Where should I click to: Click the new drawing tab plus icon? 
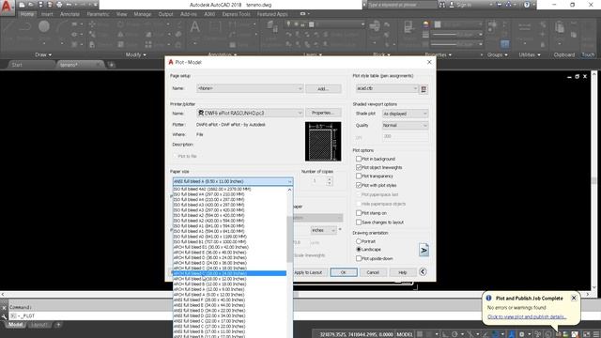[111, 65]
